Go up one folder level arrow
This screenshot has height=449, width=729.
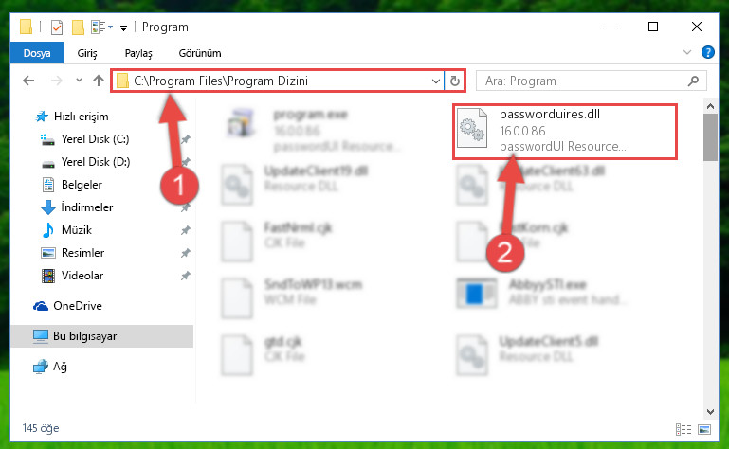[98, 81]
